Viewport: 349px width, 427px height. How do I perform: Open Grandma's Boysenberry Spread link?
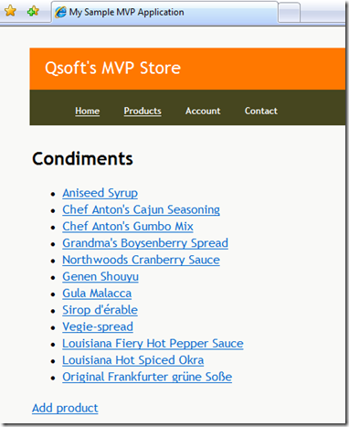(145, 243)
